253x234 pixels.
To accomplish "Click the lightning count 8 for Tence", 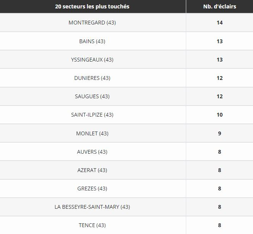I will 219,225.
